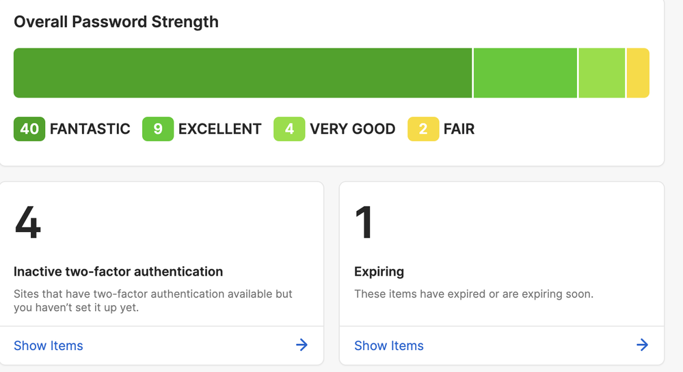
Task: Open Show Items for inactive two-factor authentication
Action: click(x=49, y=345)
